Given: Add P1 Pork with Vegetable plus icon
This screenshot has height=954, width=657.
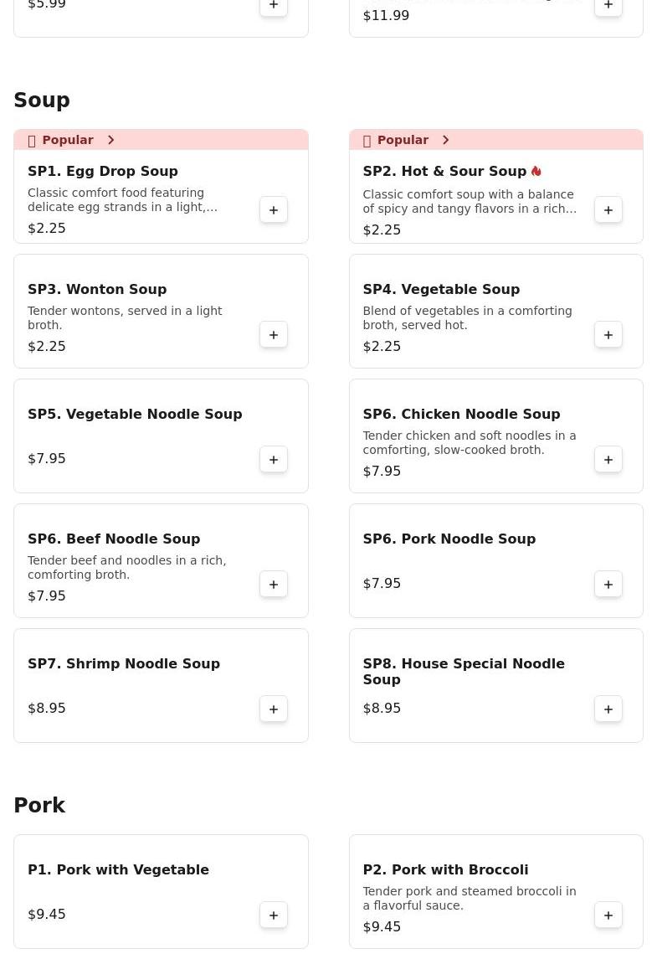Looking at the screenshot, I should tap(274, 915).
